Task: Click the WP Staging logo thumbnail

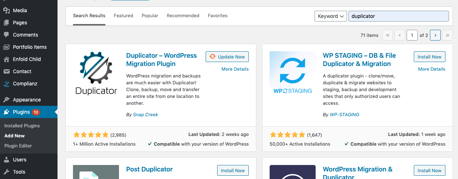Action: click(x=293, y=74)
